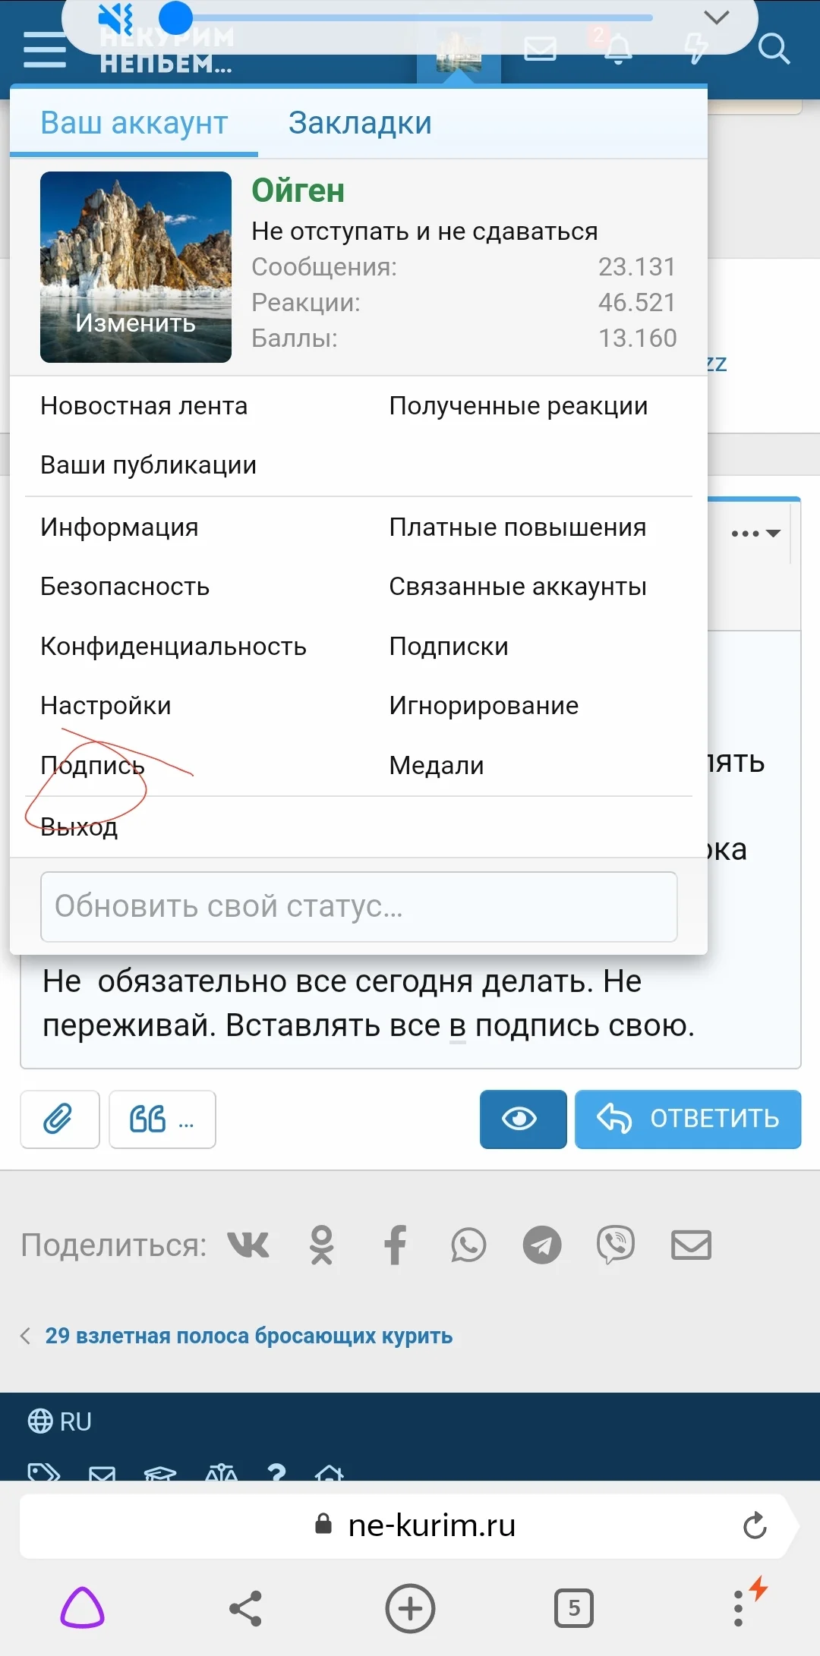
Task: Tap the browser share icon
Action: [246, 1608]
